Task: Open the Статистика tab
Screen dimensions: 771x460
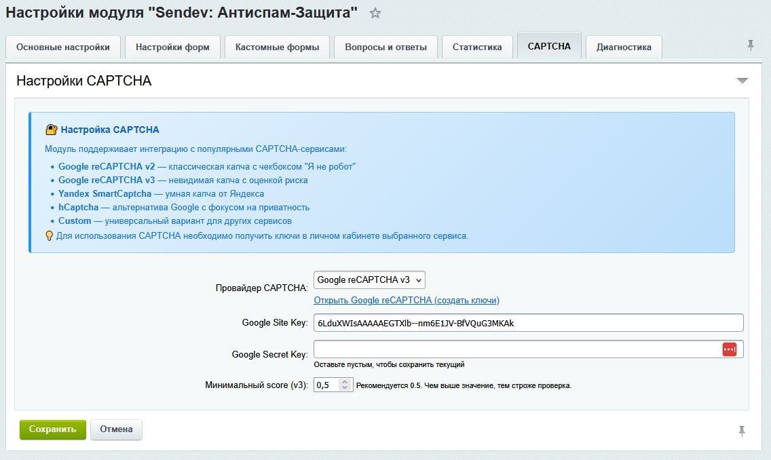Action: tap(477, 47)
